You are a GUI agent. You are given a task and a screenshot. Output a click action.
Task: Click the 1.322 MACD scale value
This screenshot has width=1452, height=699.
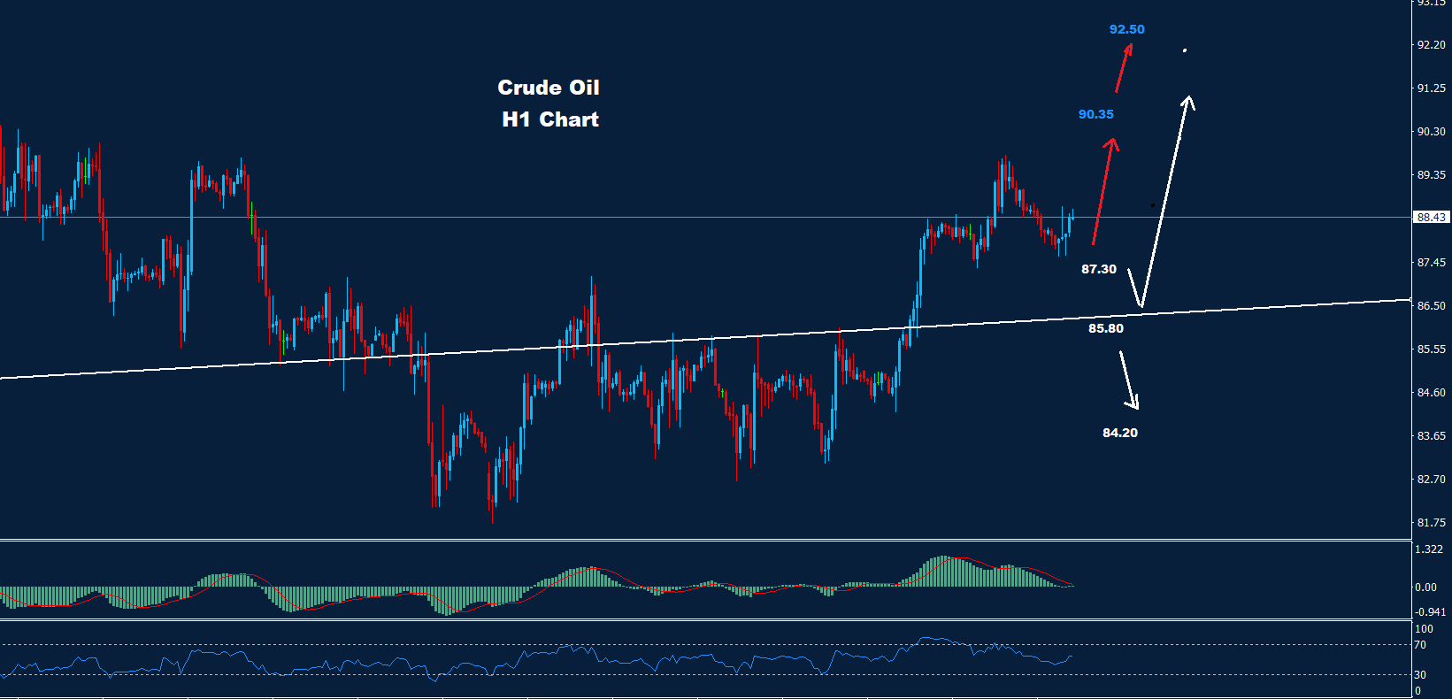[x=1429, y=549]
